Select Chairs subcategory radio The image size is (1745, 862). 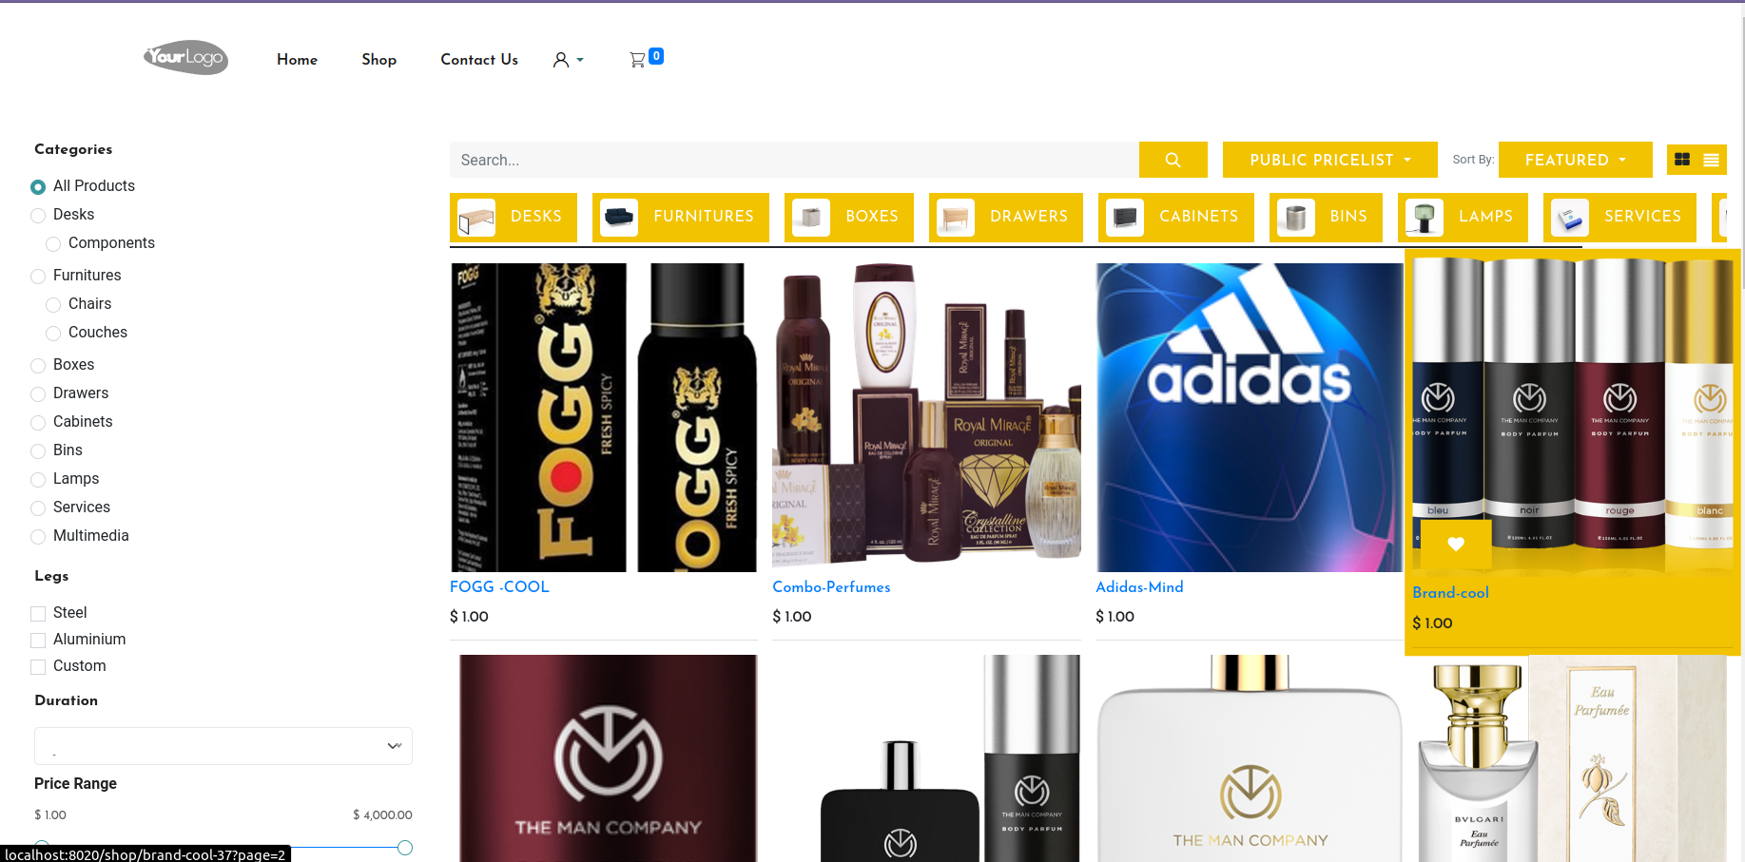53,305
